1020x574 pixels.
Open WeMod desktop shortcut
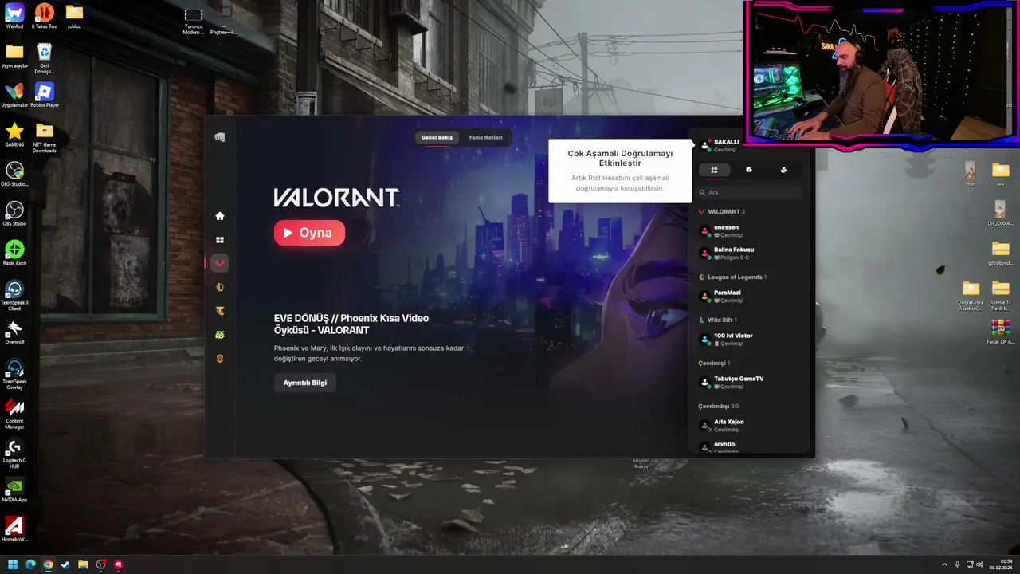coord(14,16)
